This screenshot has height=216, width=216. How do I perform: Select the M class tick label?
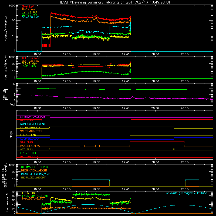[x=14, y=84]
